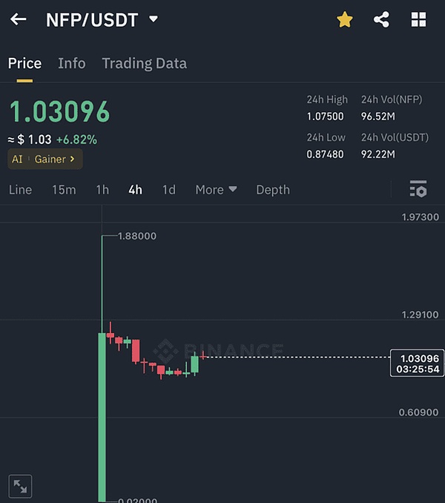Viewport: 445px width, 503px height.
Task: Select the 4h timeframe
Action: [135, 190]
